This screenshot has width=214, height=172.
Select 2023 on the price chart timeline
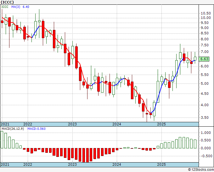[x=72, y=124]
